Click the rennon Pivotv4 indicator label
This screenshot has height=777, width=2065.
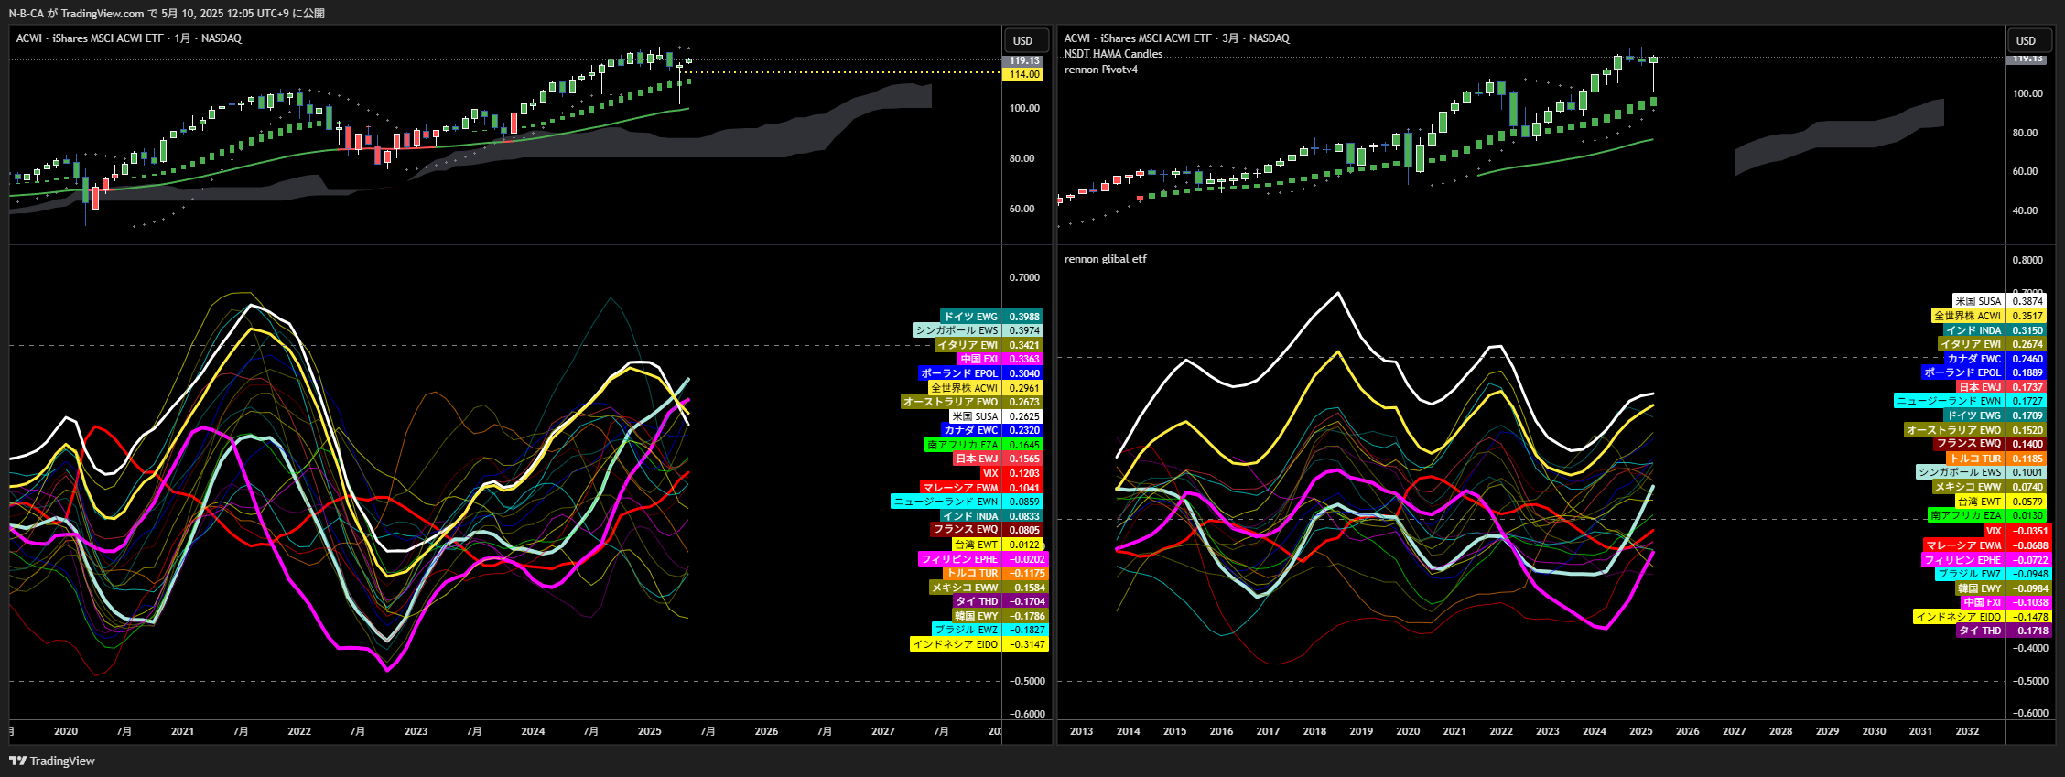(1101, 70)
